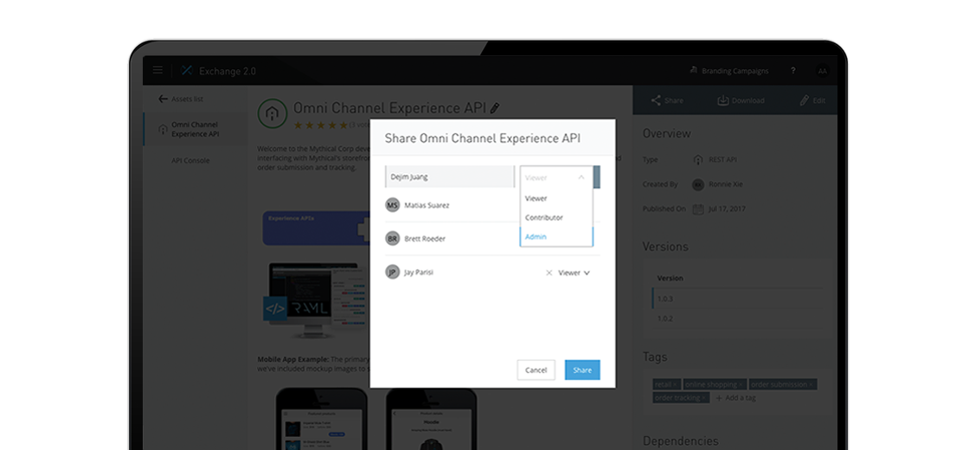The image size is (969, 450).
Task: Remove the order submission tag with its x
Action: coord(812,384)
